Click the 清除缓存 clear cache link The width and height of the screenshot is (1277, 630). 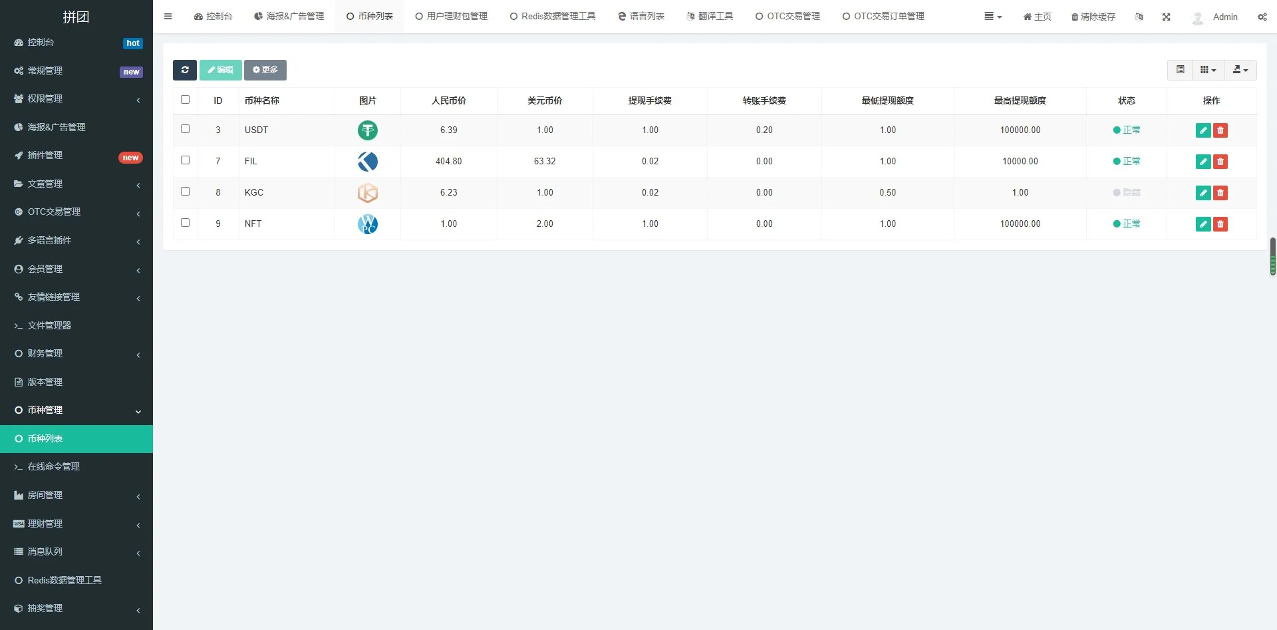(x=1093, y=17)
